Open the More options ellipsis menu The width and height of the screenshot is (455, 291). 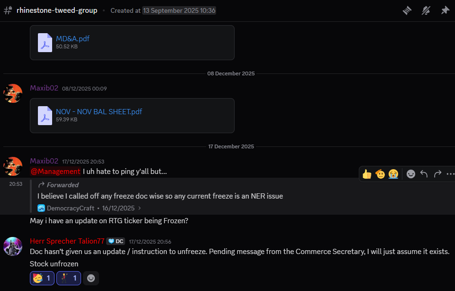(450, 174)
